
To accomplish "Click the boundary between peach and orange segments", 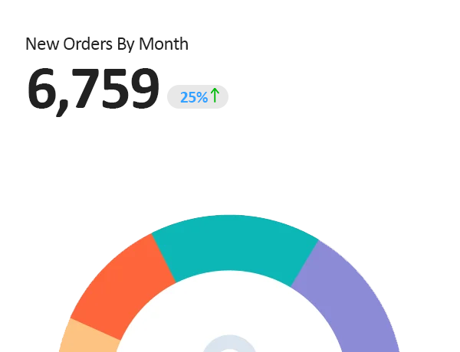I will pyautogui.click(x=96, y=328).
